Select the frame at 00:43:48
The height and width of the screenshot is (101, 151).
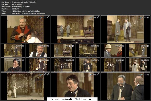(63, 51)
